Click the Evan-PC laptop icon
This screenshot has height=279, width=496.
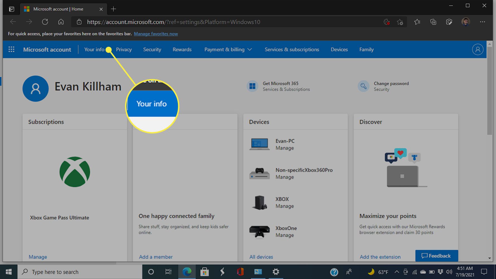[x=259, y=144]
